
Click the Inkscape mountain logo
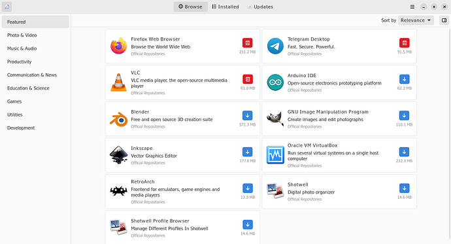[x=118, y=155]
